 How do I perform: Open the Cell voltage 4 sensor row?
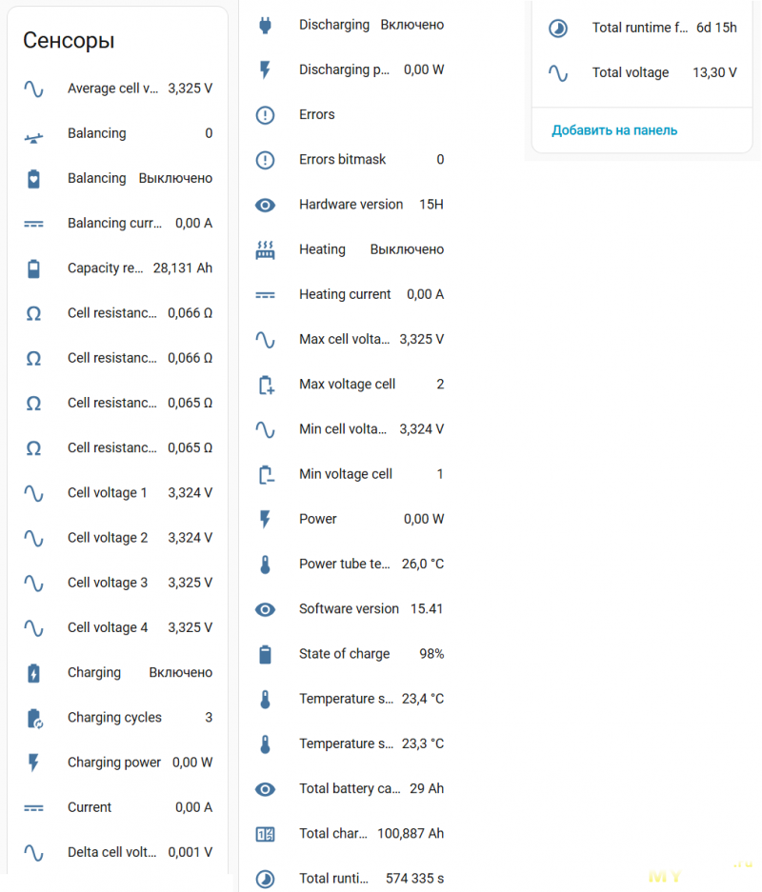tap(108, 628)
